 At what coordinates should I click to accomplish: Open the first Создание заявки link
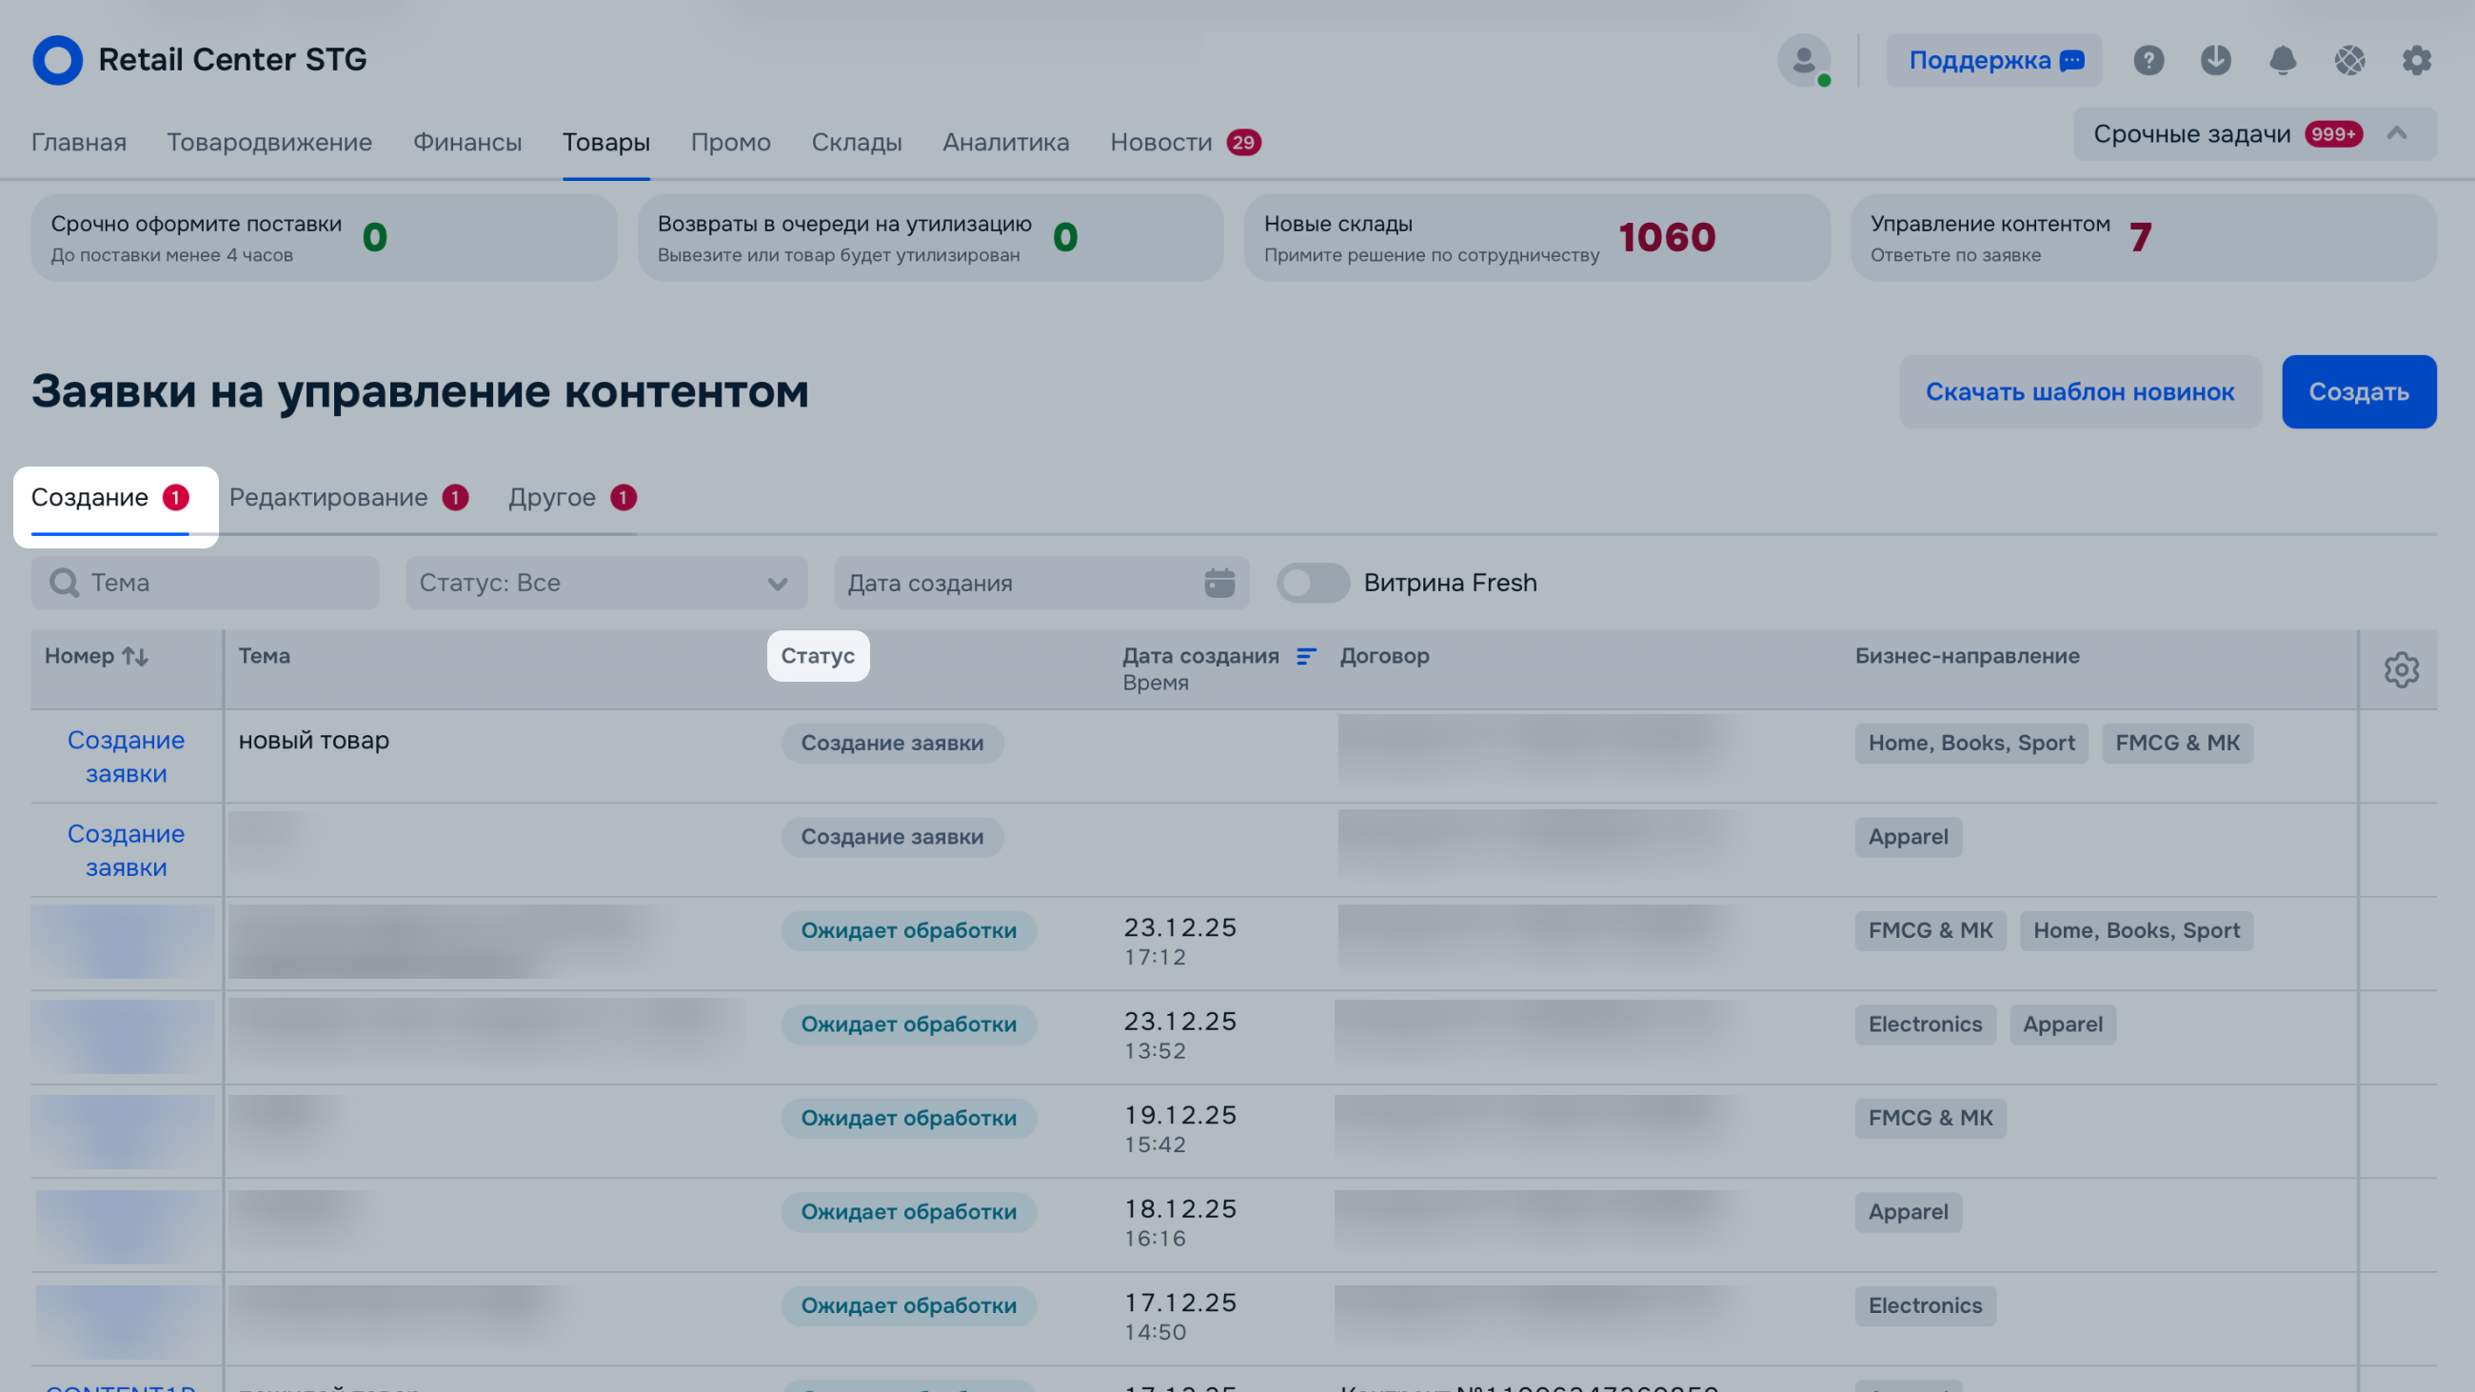pyautogui.click(x=126, y=756)
